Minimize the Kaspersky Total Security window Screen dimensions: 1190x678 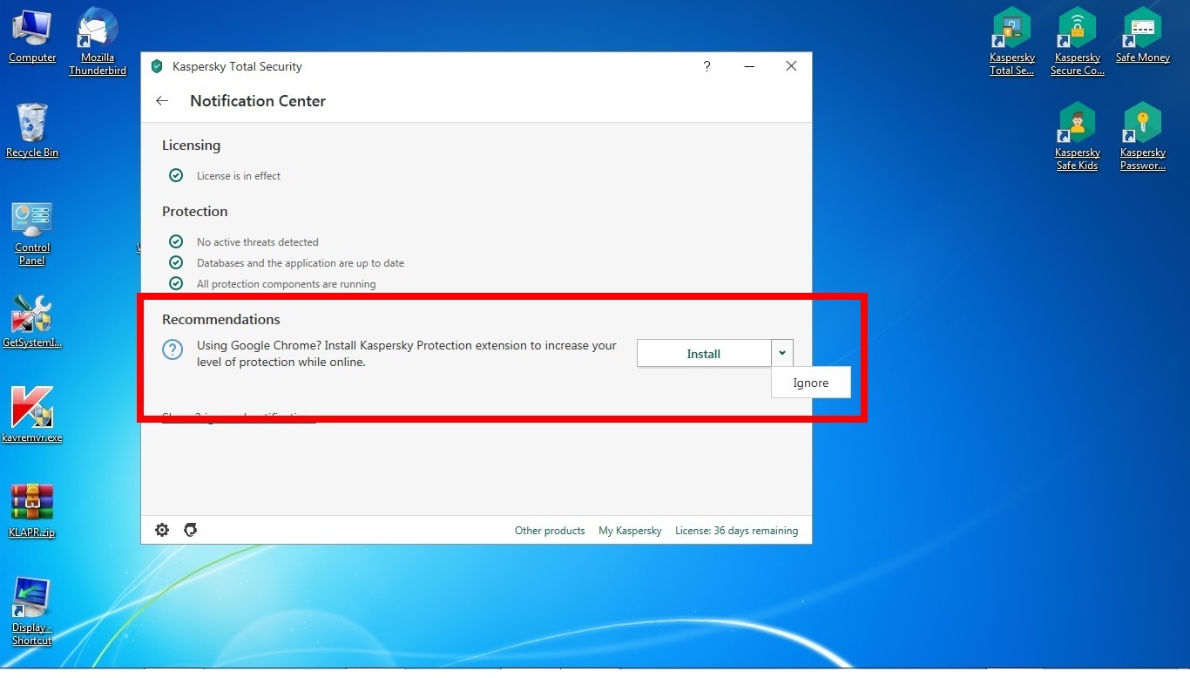click(749, 66)
